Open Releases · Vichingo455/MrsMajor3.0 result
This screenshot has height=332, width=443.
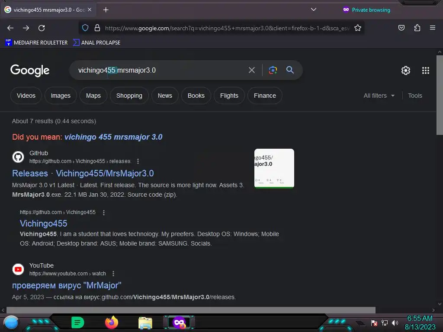(x=83, y=173)
